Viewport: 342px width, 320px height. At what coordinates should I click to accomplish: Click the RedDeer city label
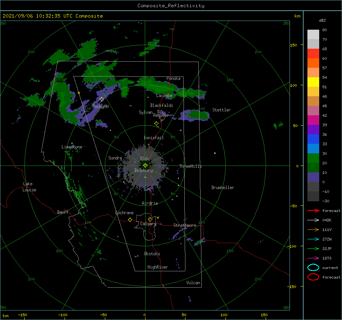[161, 115]
